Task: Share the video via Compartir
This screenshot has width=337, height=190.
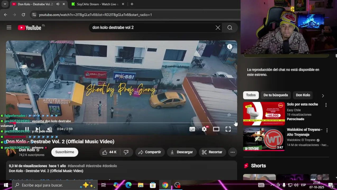Action: point(150,152)
